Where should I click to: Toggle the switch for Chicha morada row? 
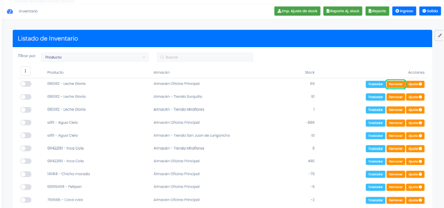(26, 174)
